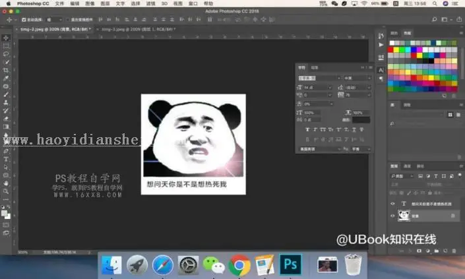Click the Create new group folder icon
The image size is (465, 279).
pos(437,251)
